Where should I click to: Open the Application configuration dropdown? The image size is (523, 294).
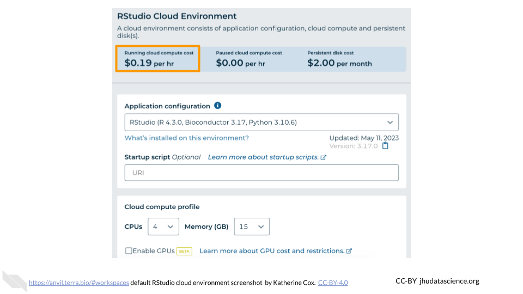click(261, 122)
